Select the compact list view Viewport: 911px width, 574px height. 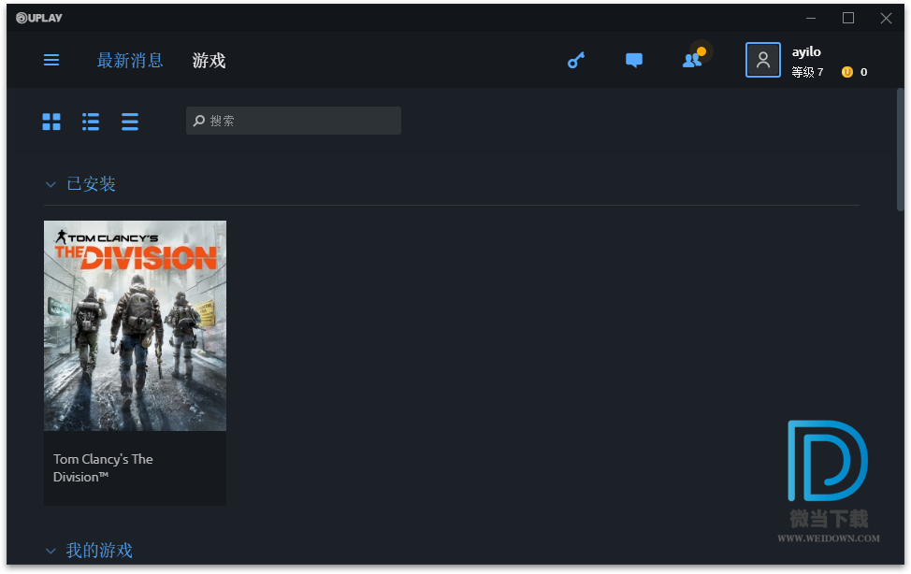[130, 122]
